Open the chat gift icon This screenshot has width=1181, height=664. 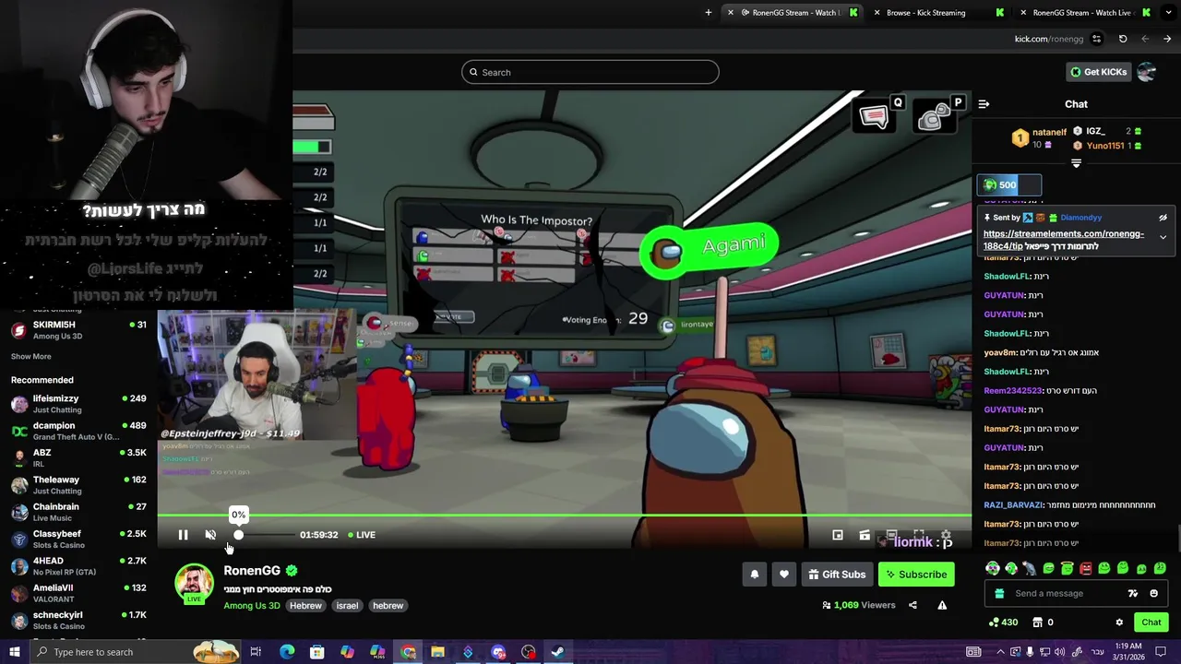coord(997,594)
